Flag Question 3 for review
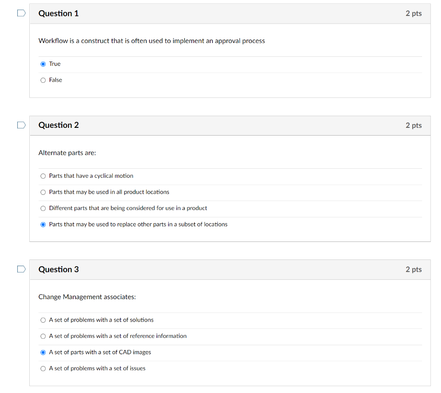This screenshot has width=441, height=393. pos(21,269)
